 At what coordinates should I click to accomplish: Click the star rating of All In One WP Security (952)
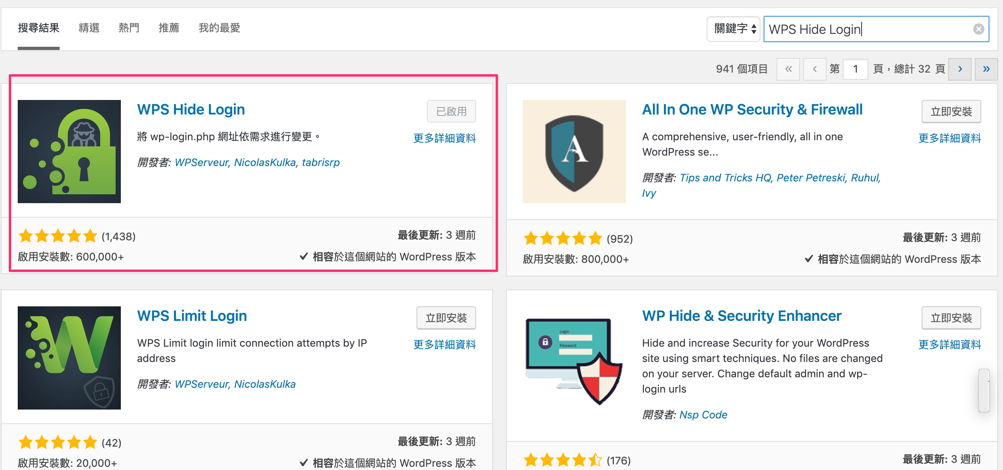click(563, 239)
